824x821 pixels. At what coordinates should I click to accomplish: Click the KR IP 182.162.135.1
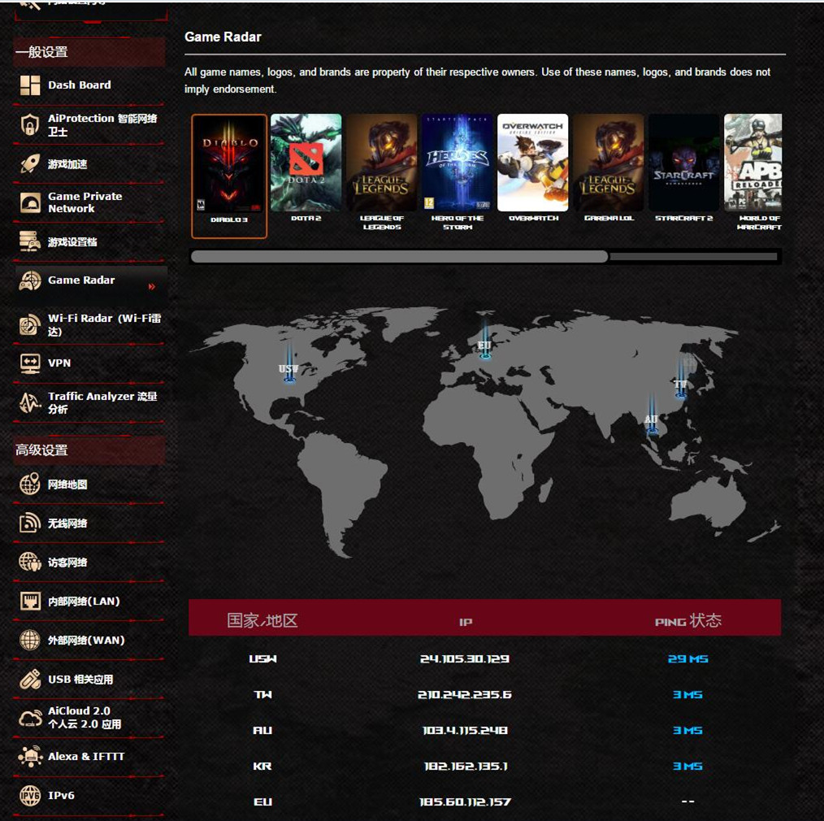466,767
